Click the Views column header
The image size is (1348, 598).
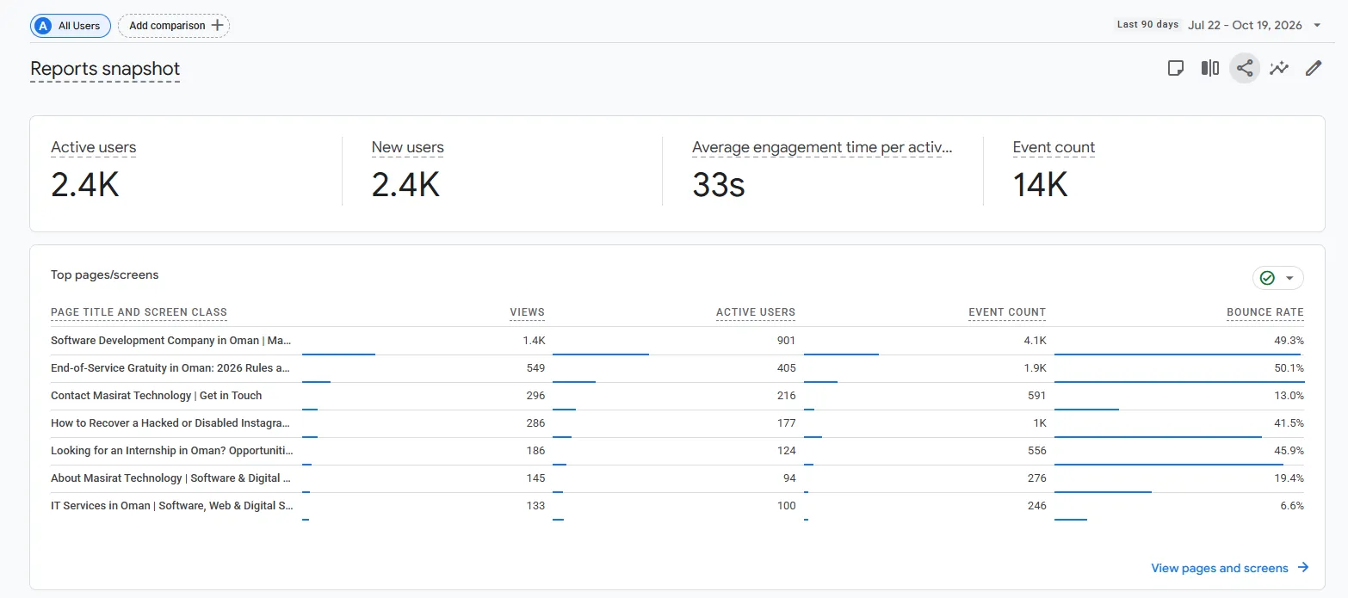[x=527, y=312]
